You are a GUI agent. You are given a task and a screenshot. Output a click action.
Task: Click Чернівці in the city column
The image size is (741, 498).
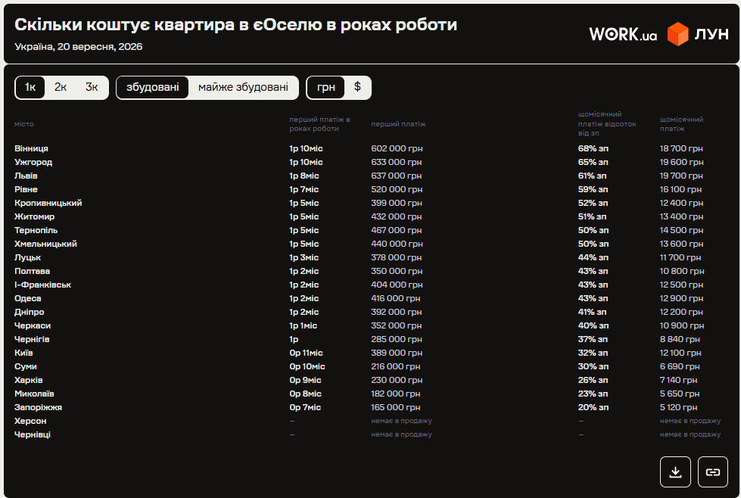32,434
